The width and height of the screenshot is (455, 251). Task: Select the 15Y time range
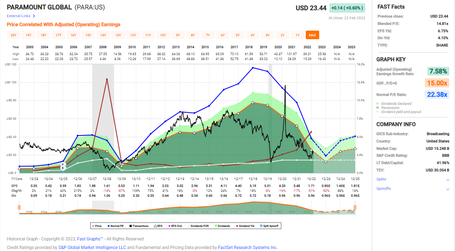(x=88, y=35)
